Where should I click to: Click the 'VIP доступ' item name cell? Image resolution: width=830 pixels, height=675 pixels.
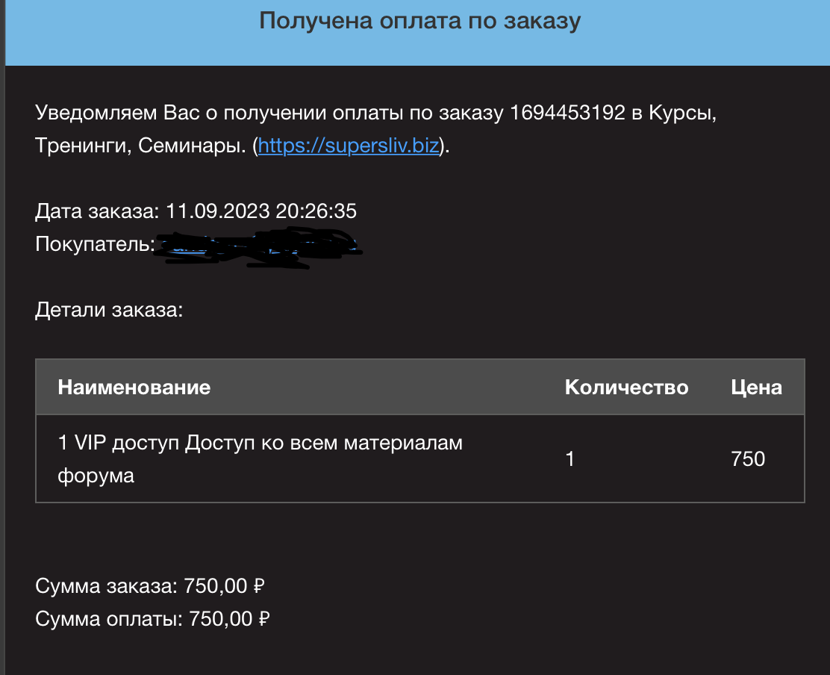pos(260,458)
